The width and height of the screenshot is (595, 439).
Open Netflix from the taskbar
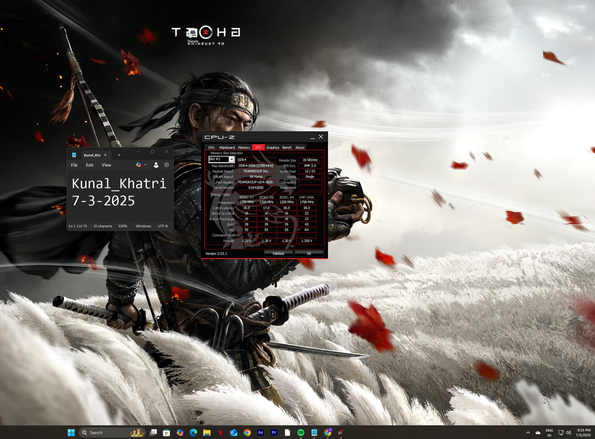click(x=220, y=432)
